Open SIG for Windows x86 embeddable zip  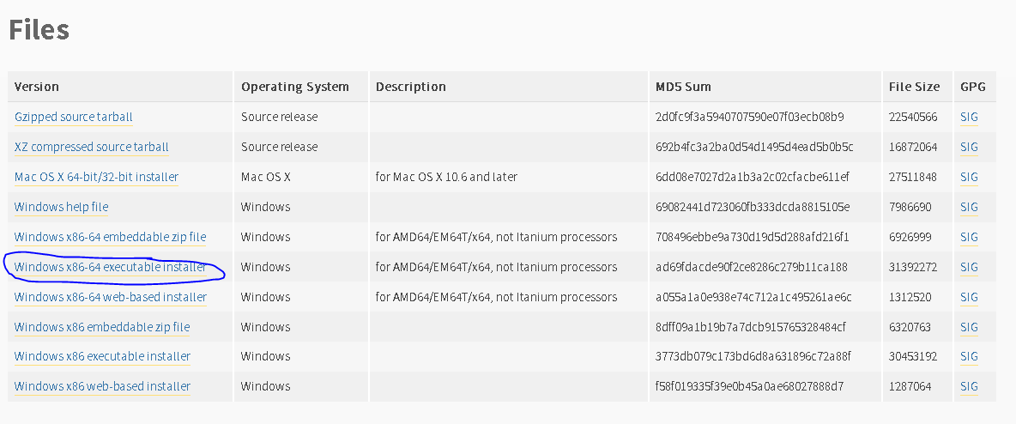(969, 327)
